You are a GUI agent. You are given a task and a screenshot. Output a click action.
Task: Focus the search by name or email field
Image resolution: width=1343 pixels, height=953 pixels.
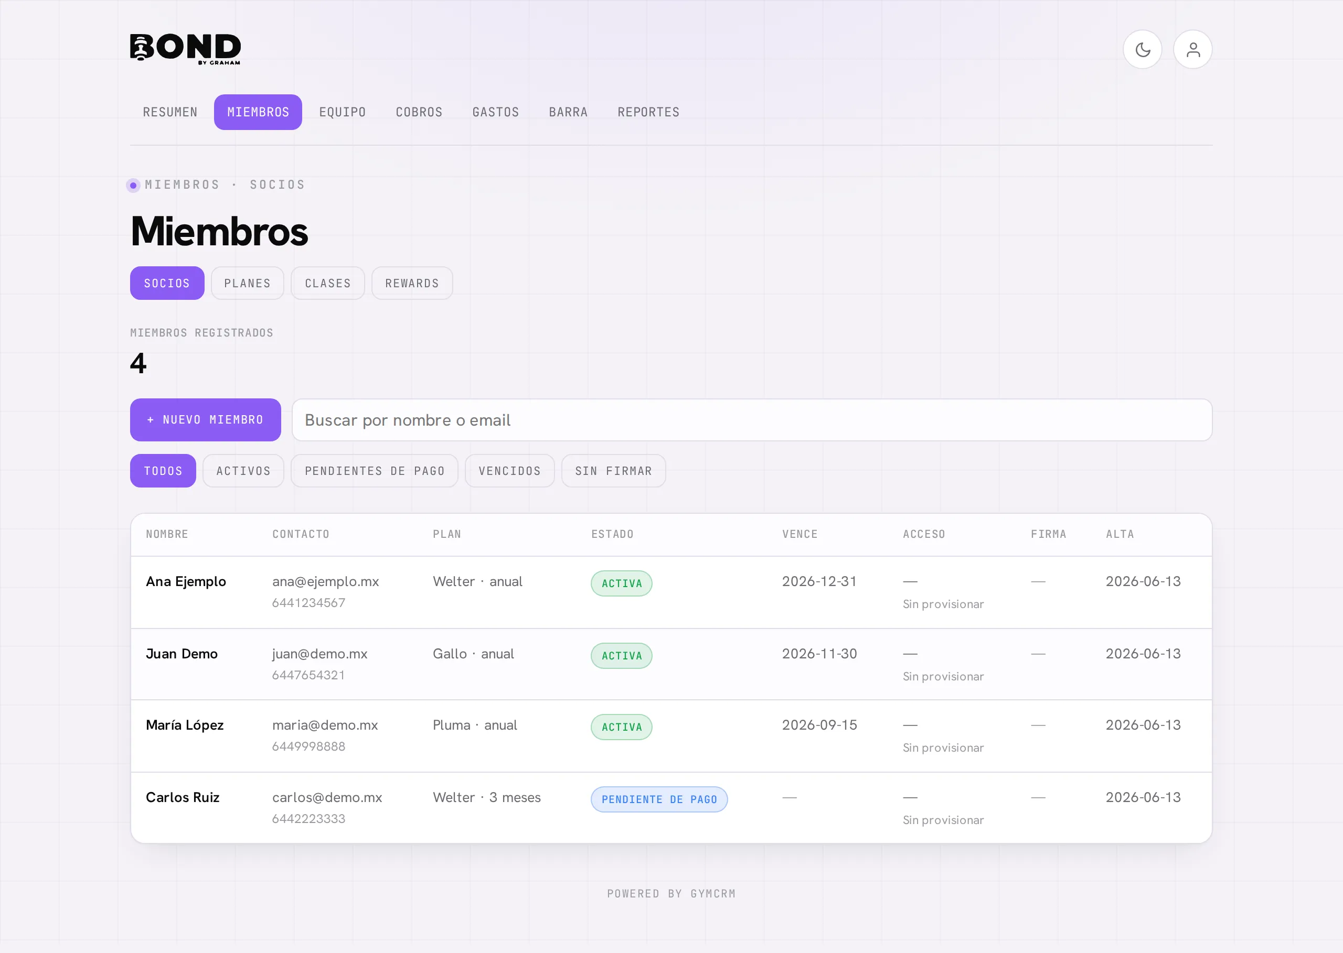[x=752, y=420]
